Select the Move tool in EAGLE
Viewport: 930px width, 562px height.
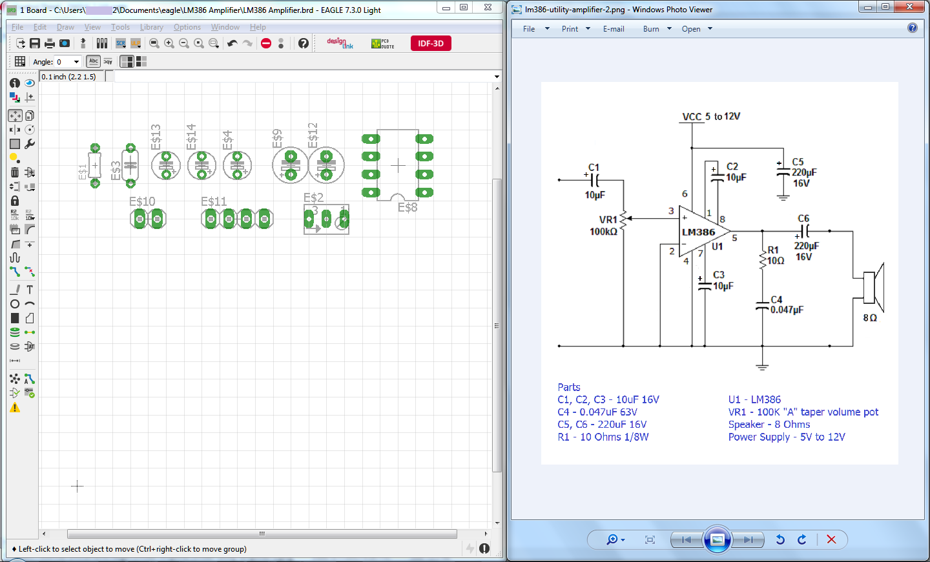(x=14, y=115)
